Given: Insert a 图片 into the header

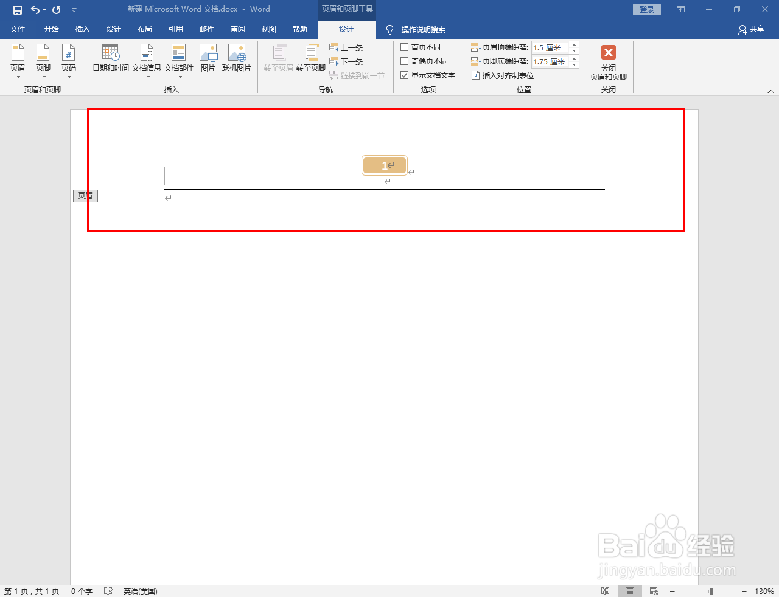Looking at the screenshot, I should pyautogui.click(x=208, y=60).
